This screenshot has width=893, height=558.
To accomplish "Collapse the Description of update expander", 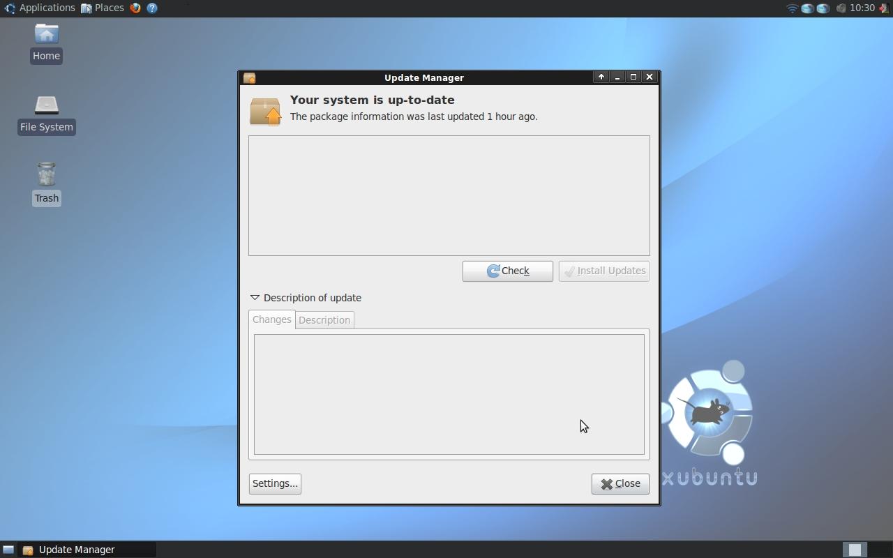I will [x=306, y=298].
